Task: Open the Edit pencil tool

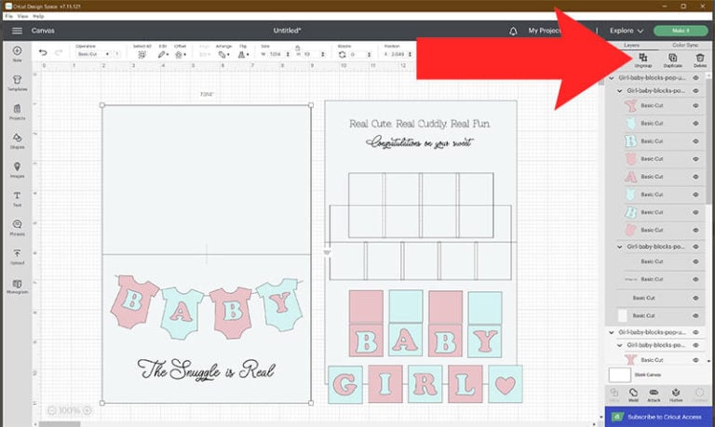Action: pos(161,54)
